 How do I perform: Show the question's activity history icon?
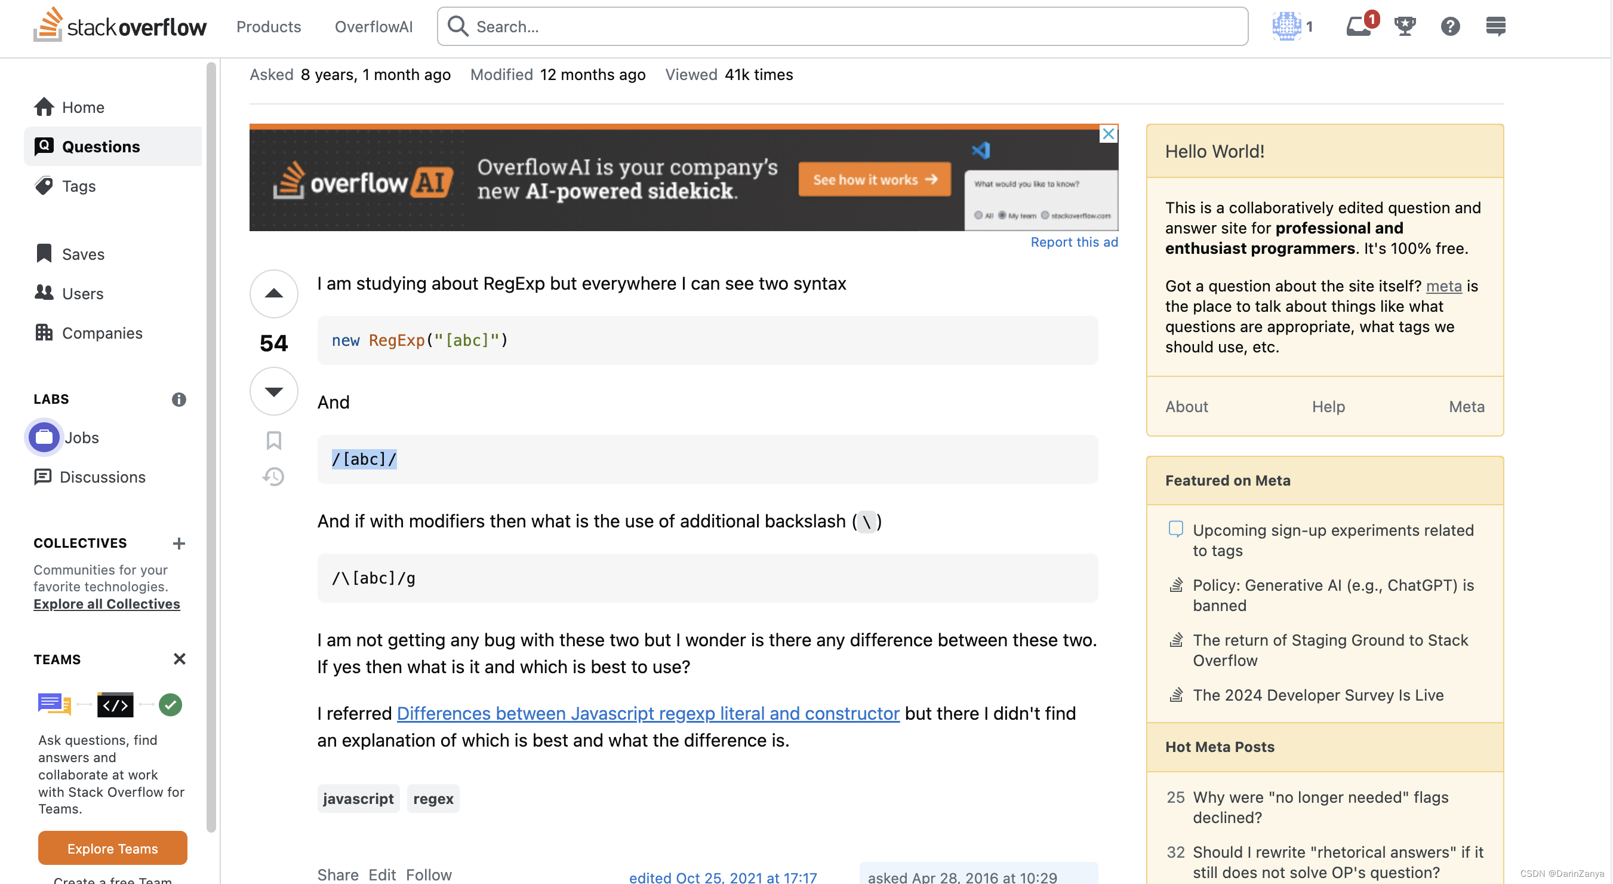point(273,477)
